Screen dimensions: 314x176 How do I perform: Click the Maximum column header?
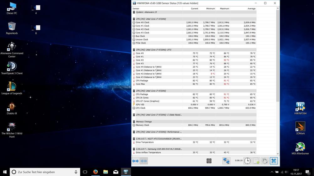click(x=224, y=8)
